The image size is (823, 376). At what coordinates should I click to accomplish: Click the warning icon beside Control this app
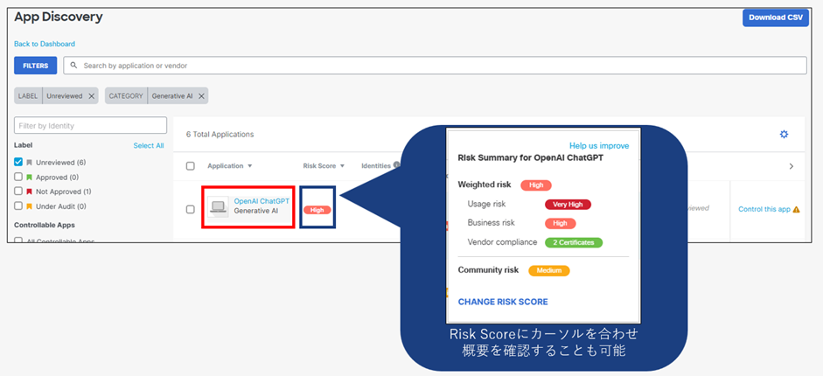pos(796,210)
